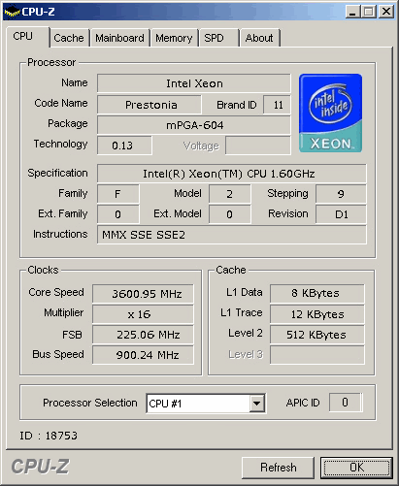Open the Mainboard tab

pos(119,38)
